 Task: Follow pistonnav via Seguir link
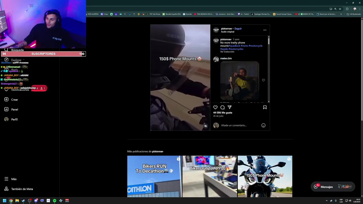(238, 29)
